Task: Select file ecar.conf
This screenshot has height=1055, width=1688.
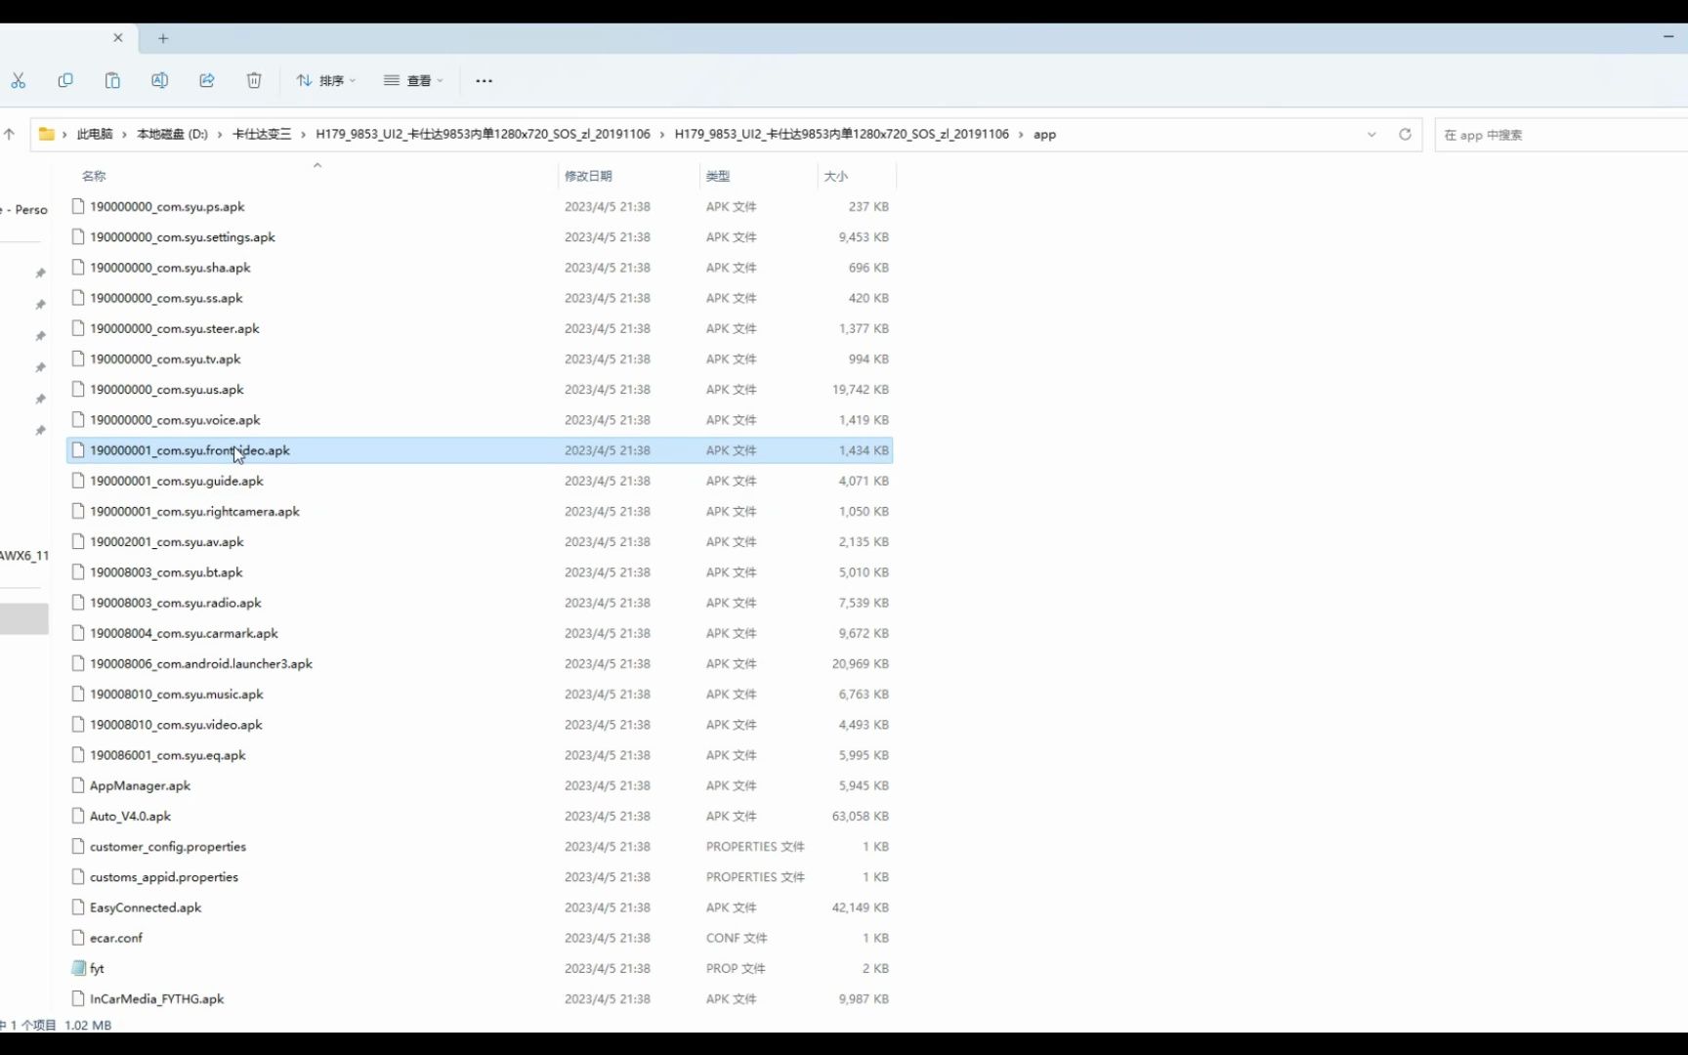Action: pos(480,938)
